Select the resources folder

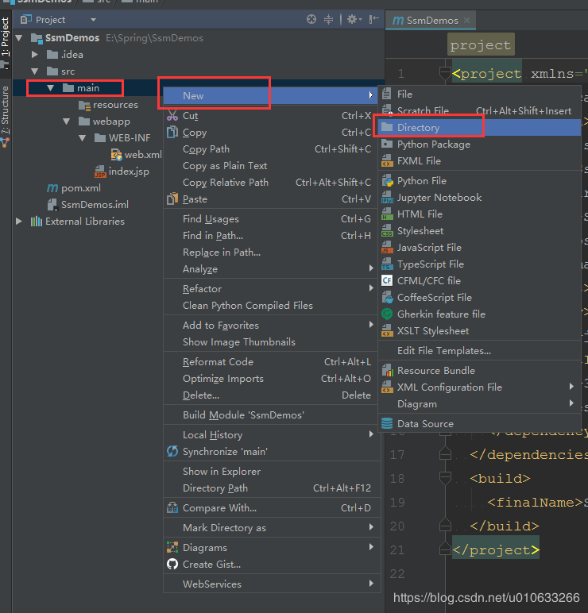108,105
